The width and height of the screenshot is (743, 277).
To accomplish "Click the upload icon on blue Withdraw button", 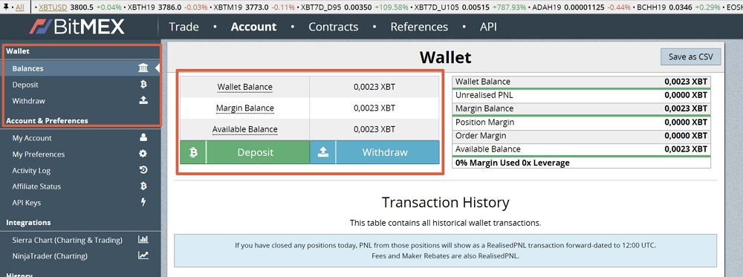I will [x=322, y=152].
